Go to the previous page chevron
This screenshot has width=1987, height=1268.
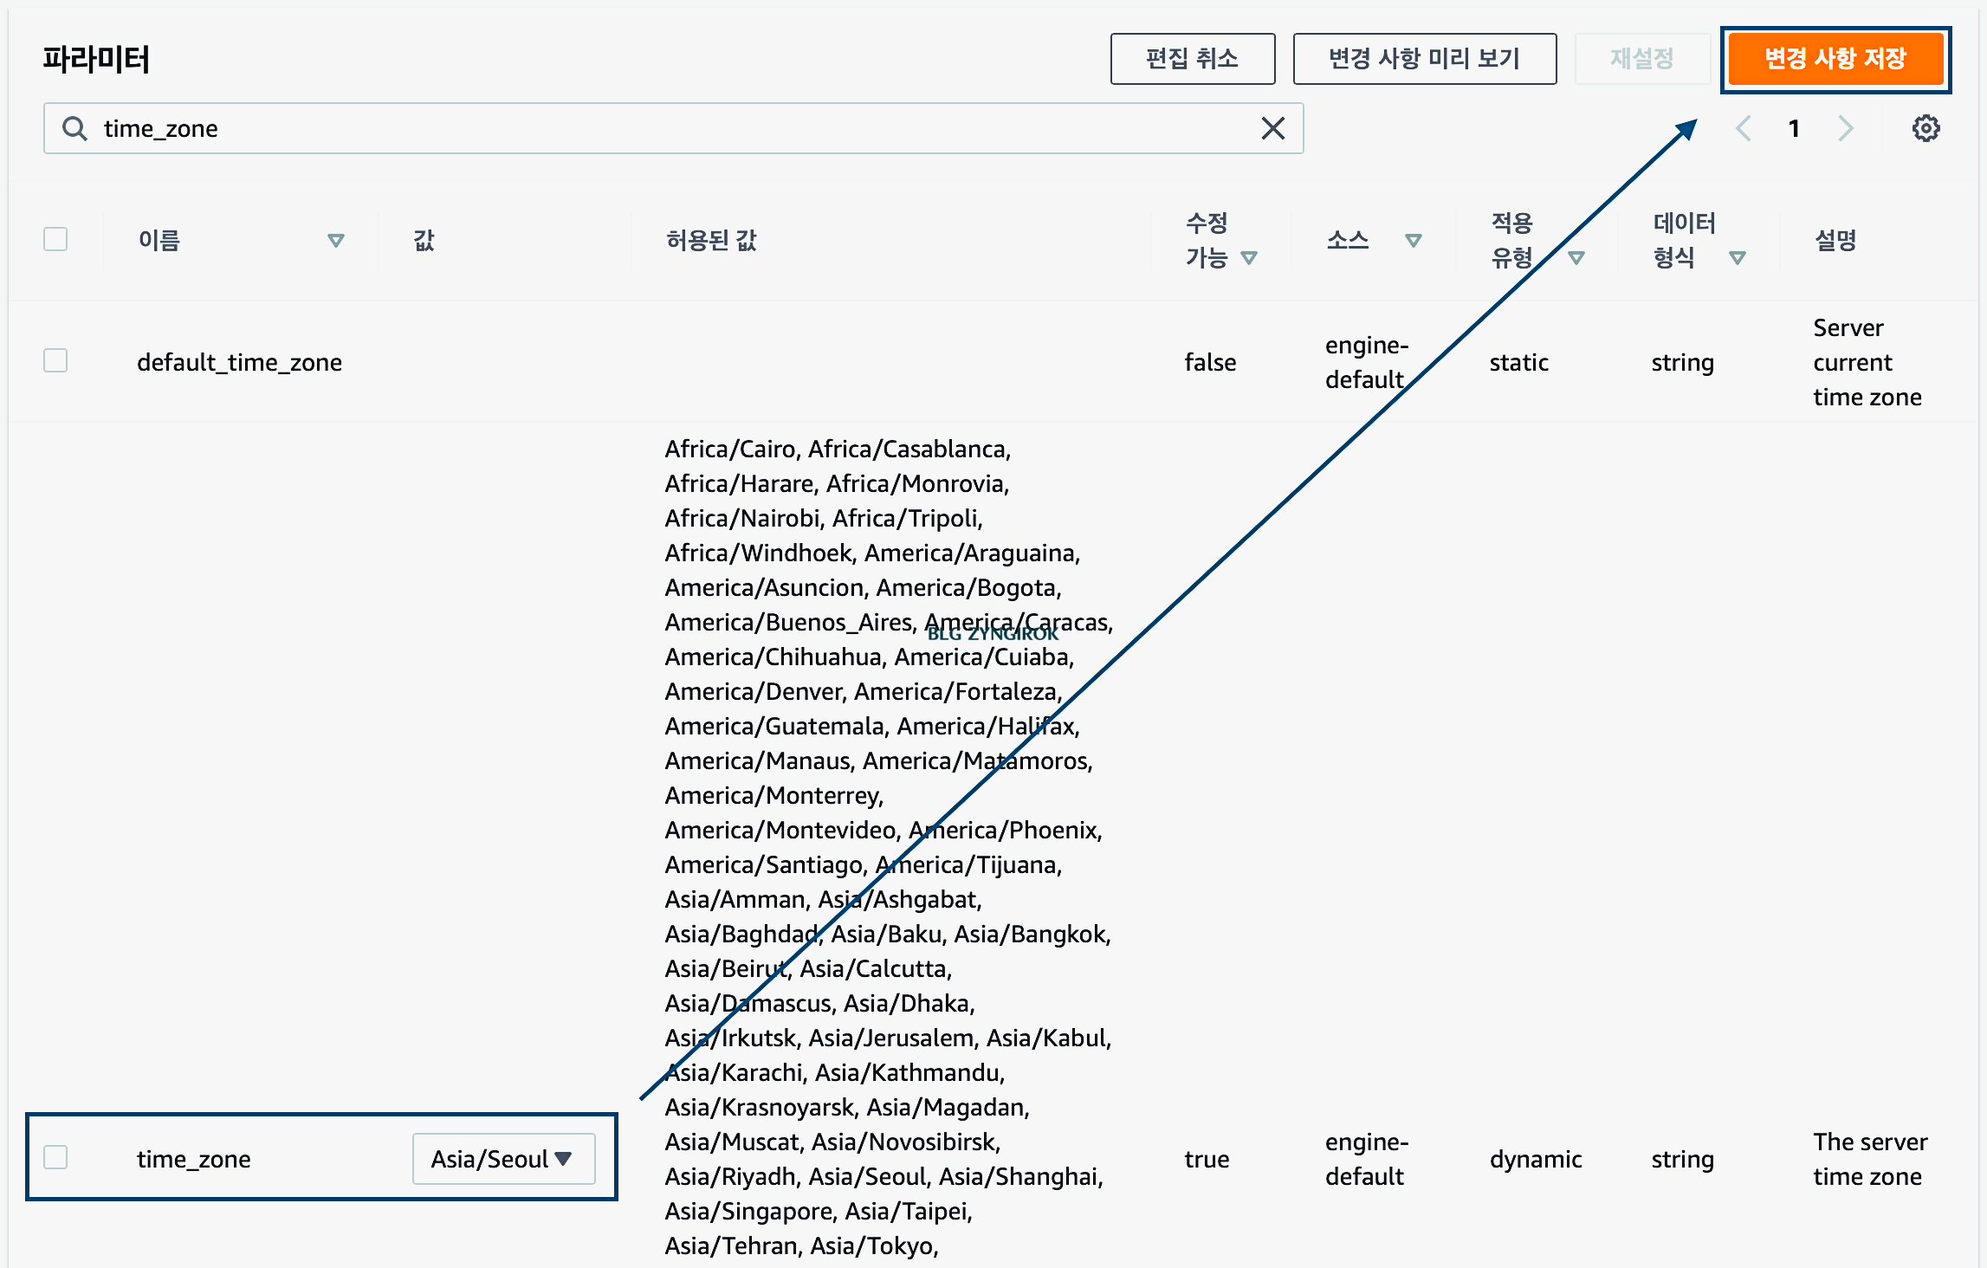(x=1744, y=128)
